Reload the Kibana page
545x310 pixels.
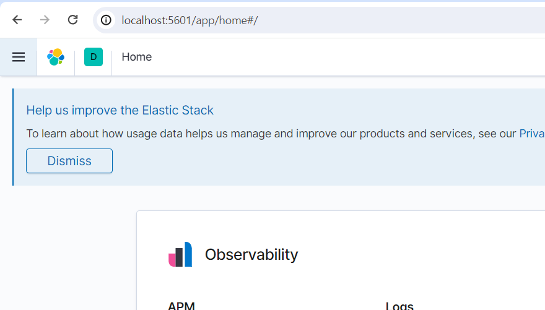(x=72, y=20)
